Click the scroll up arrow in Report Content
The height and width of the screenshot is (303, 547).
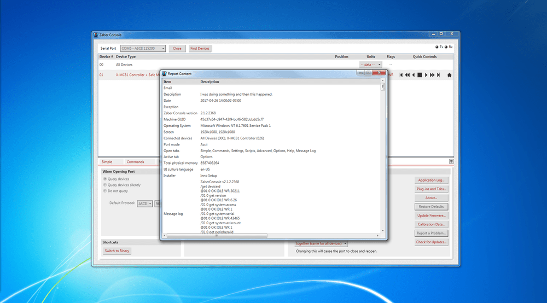point(383,80)
